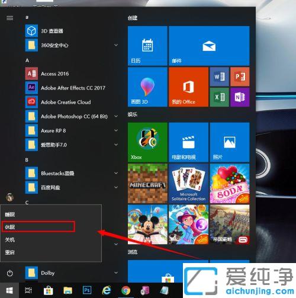Open the Mickey Mouse Disney game tile
The image size is (296, 298).
pyautogui.click(x=147, y=225)
